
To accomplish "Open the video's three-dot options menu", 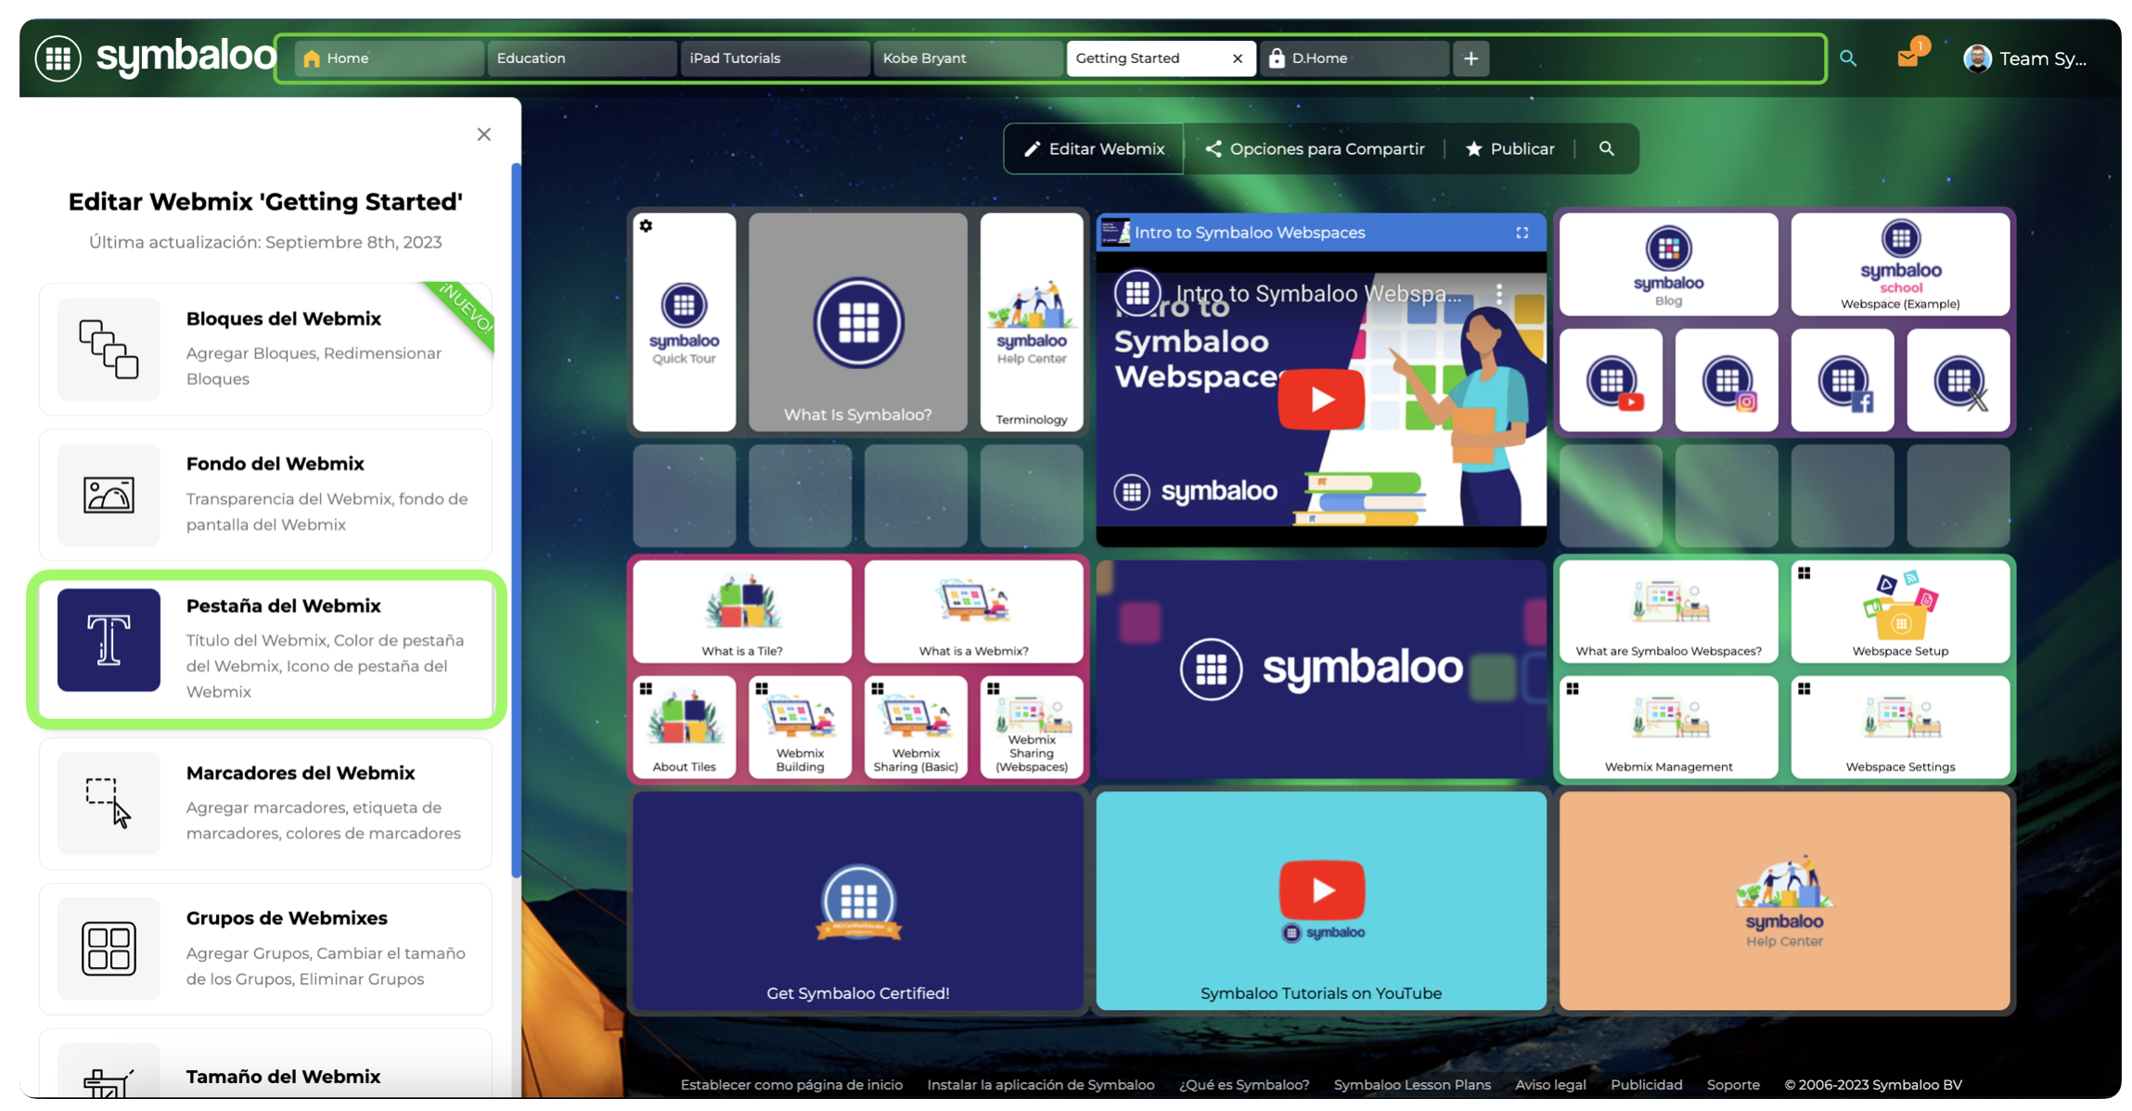I will coord(1499,294).
